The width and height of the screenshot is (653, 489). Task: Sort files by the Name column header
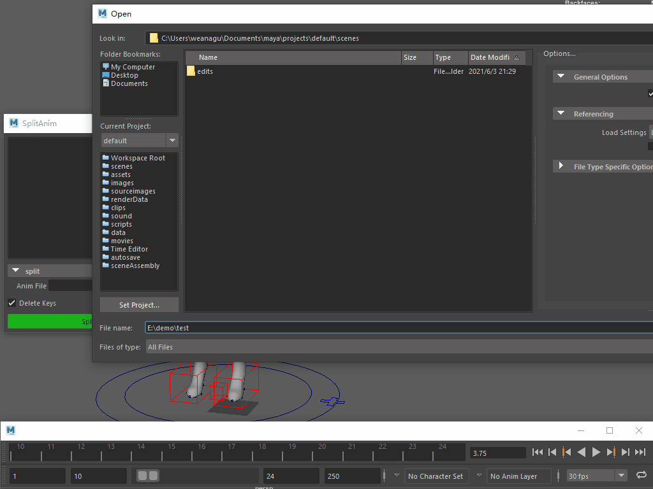293,57
